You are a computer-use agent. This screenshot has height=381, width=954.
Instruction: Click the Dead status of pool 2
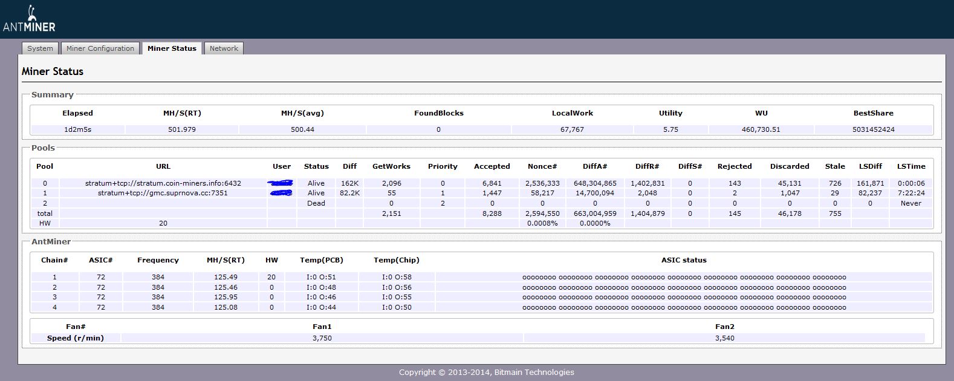point(316,203)
